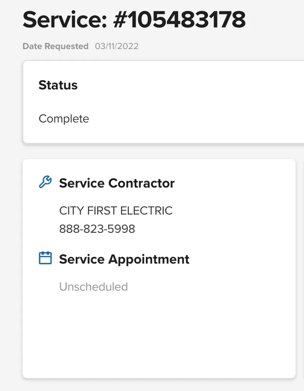Click the service number #105483178

[179, 20]
